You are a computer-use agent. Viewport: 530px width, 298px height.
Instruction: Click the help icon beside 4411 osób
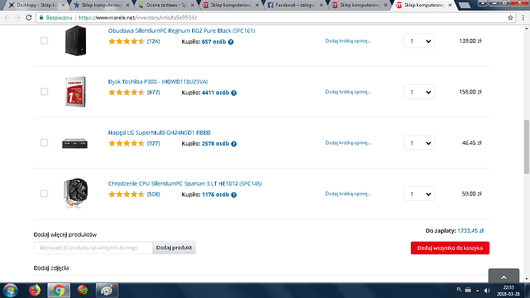tap(234, 93)
